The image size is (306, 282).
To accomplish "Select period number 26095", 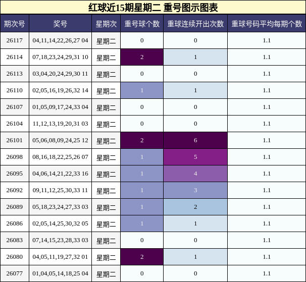I will click(15, 174).
